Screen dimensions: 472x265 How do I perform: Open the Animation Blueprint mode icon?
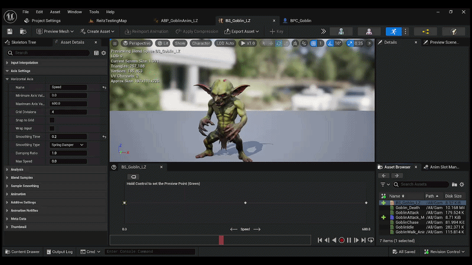pyautogui.click(x=425, y=31)
